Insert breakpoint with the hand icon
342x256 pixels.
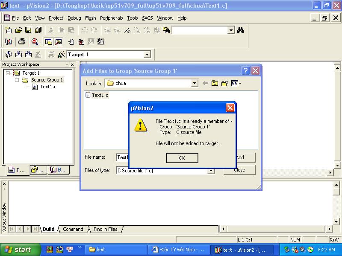tap(71, 41)
